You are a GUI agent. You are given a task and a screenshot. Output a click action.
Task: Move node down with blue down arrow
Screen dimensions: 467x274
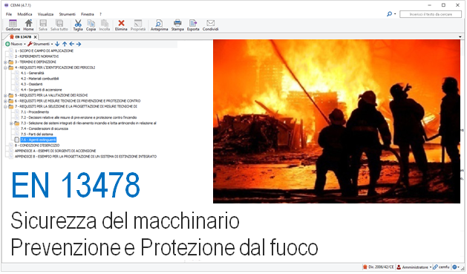coord(57,44)
